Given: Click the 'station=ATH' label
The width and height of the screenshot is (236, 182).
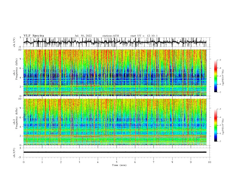Looking at the screenshot, I should click(111, 36).
